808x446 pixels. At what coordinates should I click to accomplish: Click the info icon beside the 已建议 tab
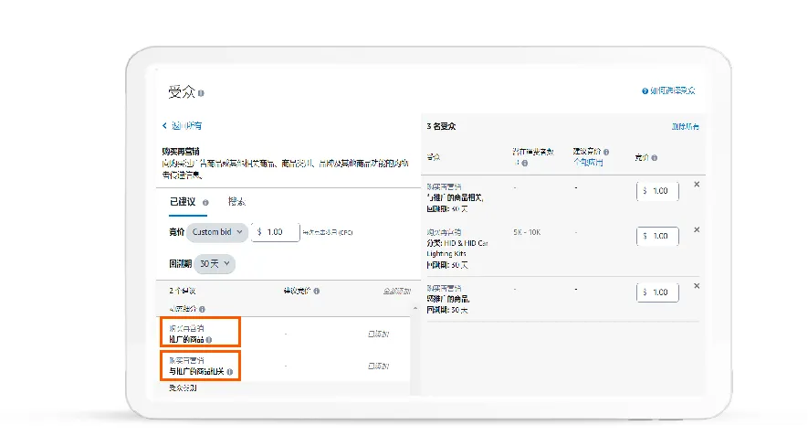tap(205, 203)
